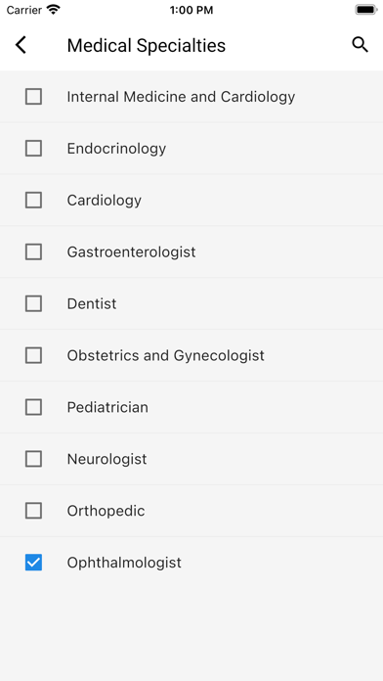Screen dimensions: 383x681
Task: Tap the 1:00 PM clock
Action: (191, 10)
